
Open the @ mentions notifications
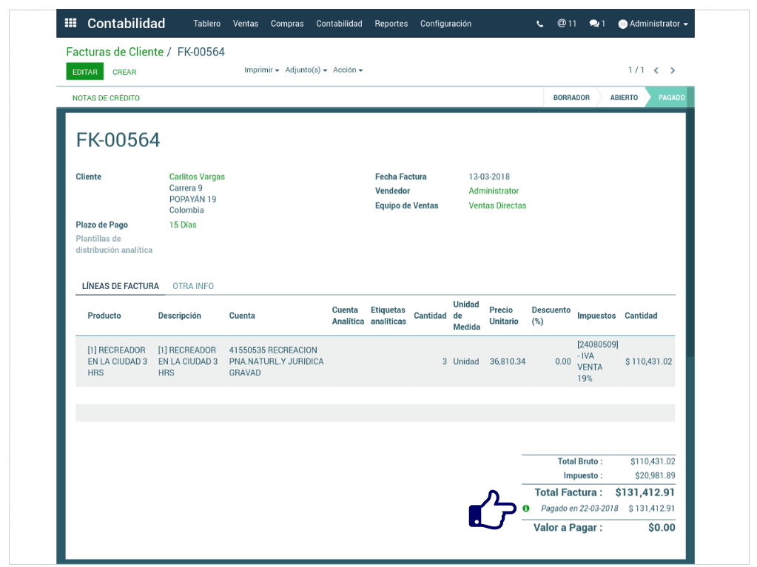pyautogui.click(x=566, y=24)
